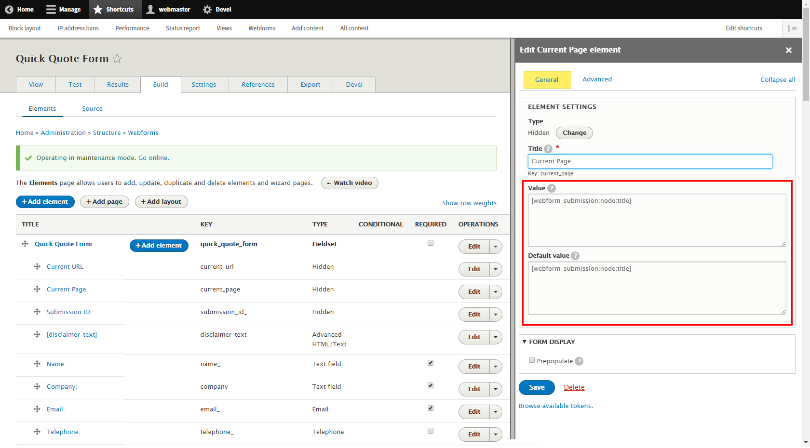
Task: Click inside the Title text field
Action: click(x=649, y=161)
